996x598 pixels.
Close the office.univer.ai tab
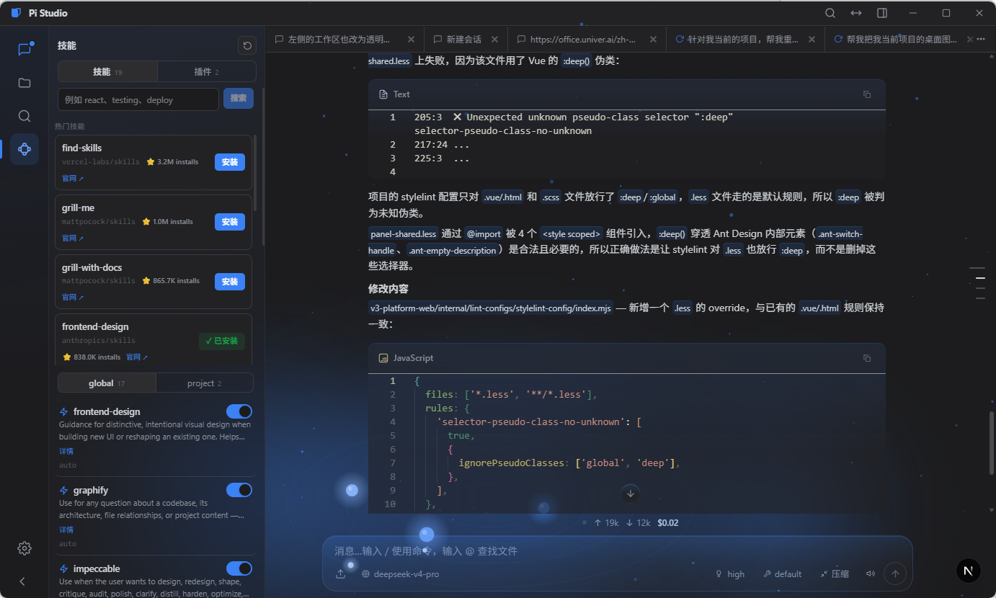653,40
